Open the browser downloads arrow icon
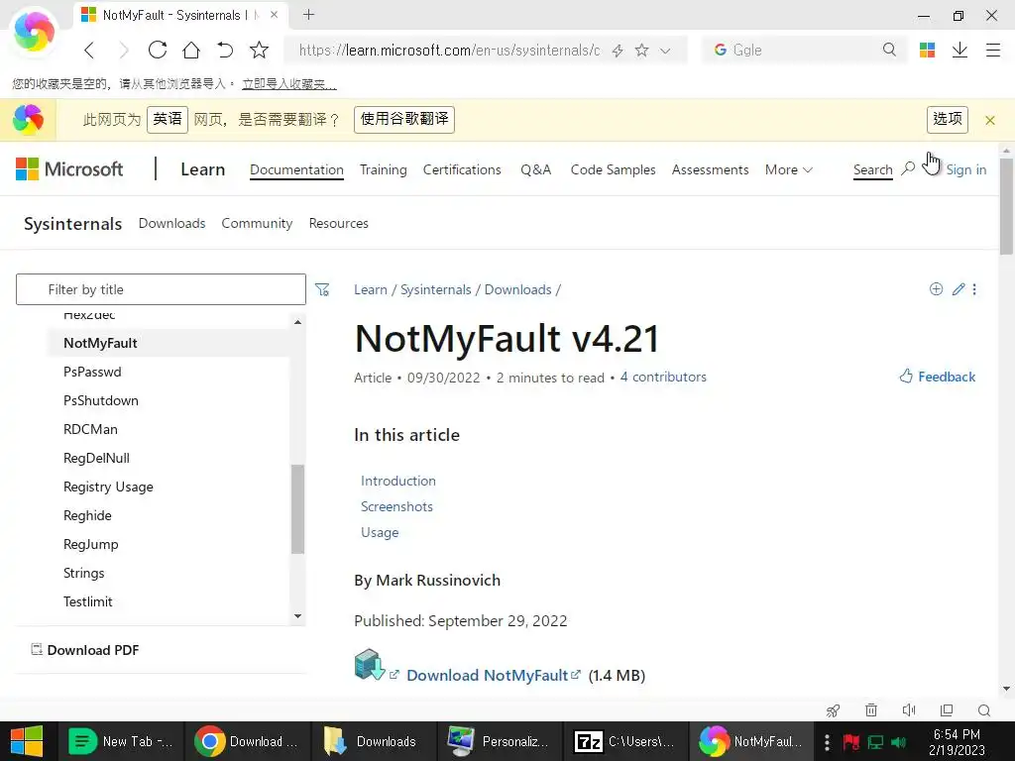The image size is (1015, 761). tap(959, 50)
